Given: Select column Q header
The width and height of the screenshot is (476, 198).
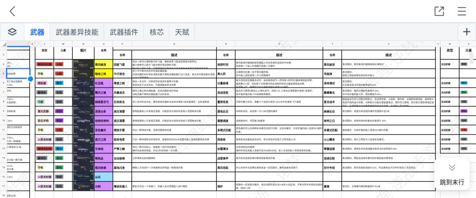Looking at the screenshot, I should coord(174,44).
